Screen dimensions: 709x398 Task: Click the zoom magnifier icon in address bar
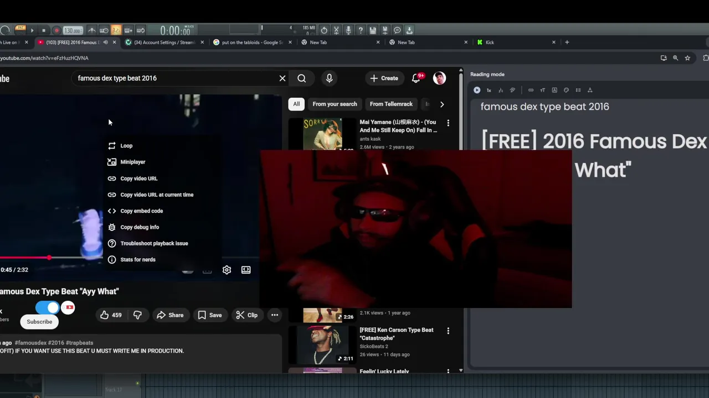coord(675,58)
